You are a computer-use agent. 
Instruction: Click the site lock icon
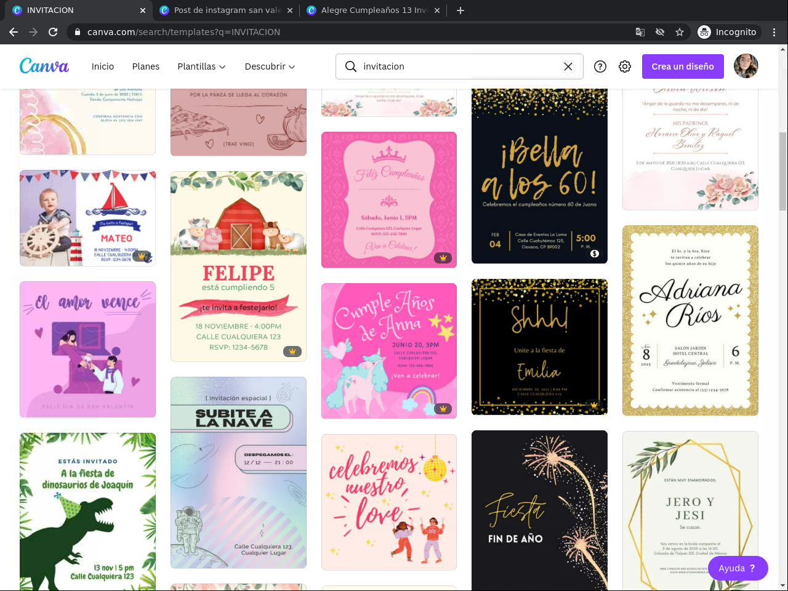78,32
